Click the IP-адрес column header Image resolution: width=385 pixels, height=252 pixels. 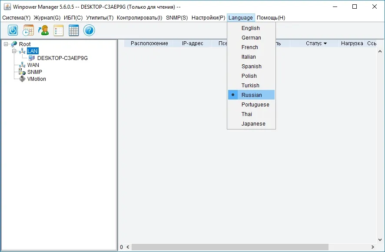click(x=192, y=43)
